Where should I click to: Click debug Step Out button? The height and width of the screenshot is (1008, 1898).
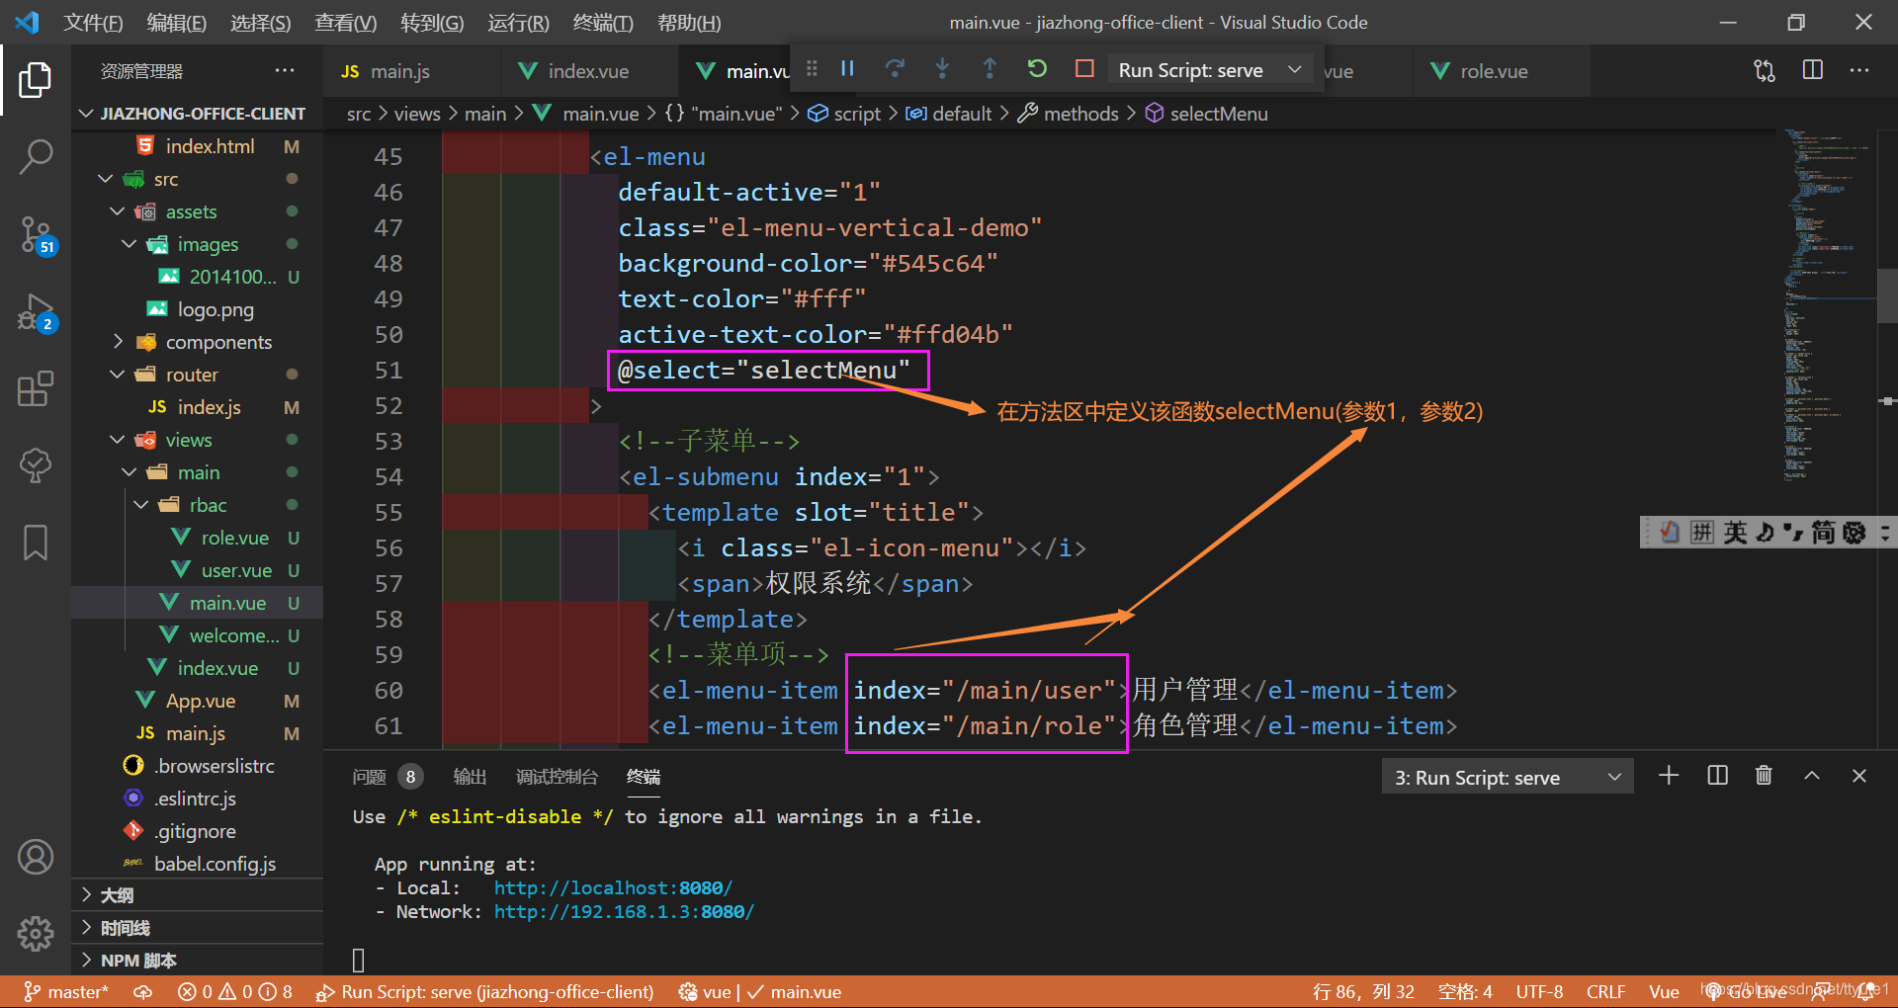[x=990, y=69]
